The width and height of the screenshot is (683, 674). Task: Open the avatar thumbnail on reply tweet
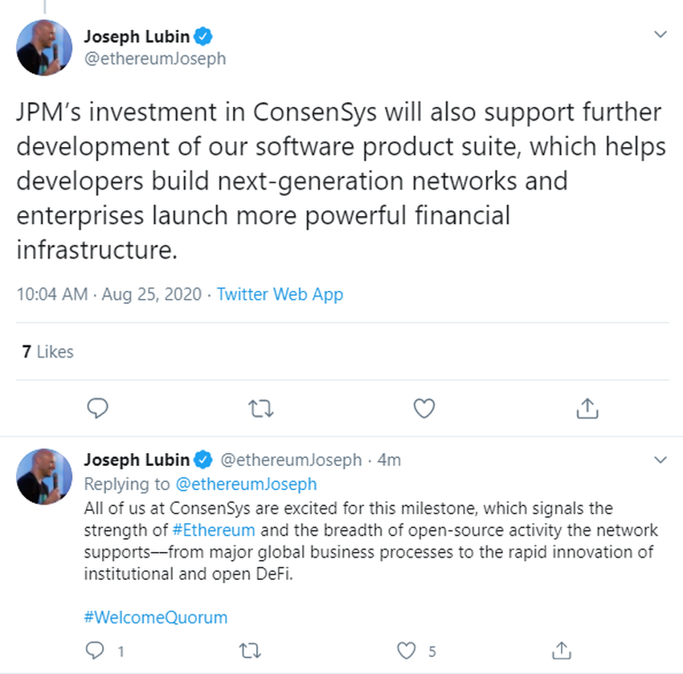[x=44, y=476]
